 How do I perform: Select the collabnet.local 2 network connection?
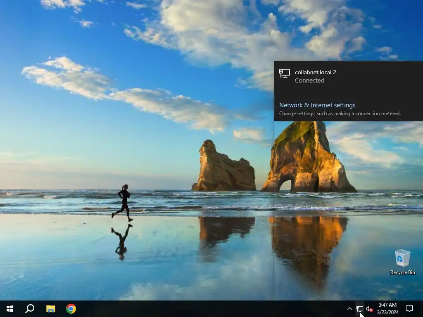(349, 76)
